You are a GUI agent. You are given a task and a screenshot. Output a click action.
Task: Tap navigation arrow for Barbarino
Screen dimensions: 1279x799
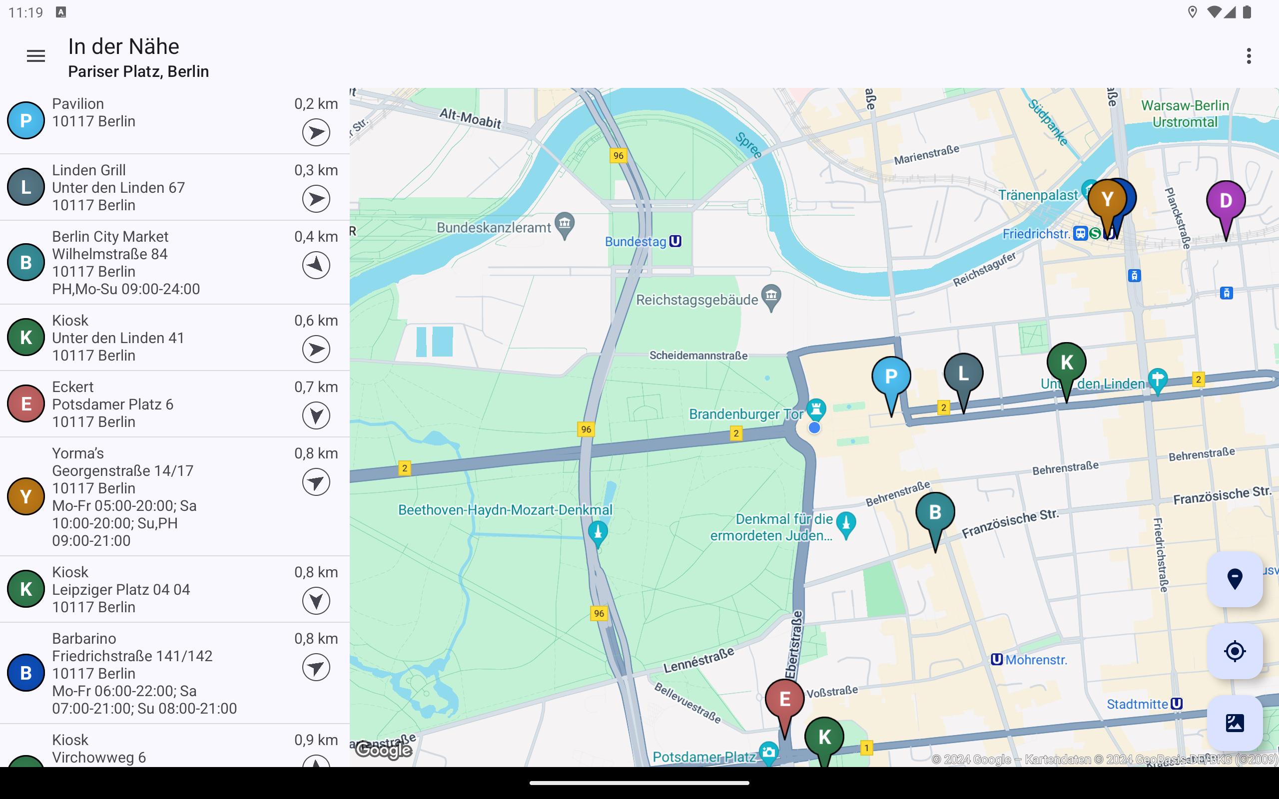(316, 667)
